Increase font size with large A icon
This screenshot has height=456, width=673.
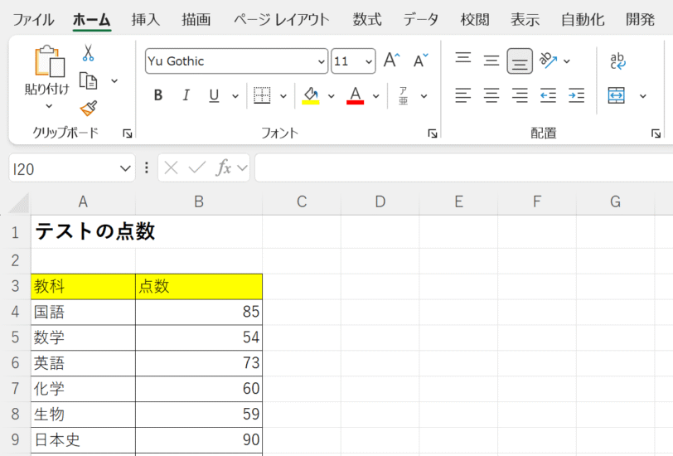coord(391,61)
